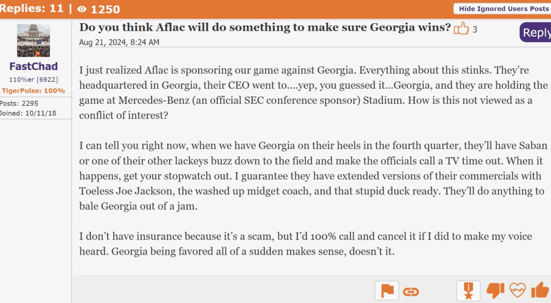
Task: Click the post title about Aflac
Action: click(264, 27)
